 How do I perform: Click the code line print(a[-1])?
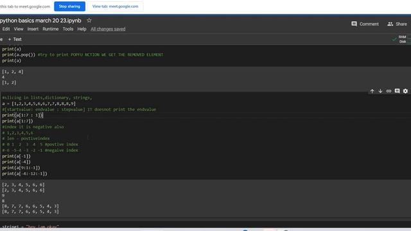tap(16, 156)
